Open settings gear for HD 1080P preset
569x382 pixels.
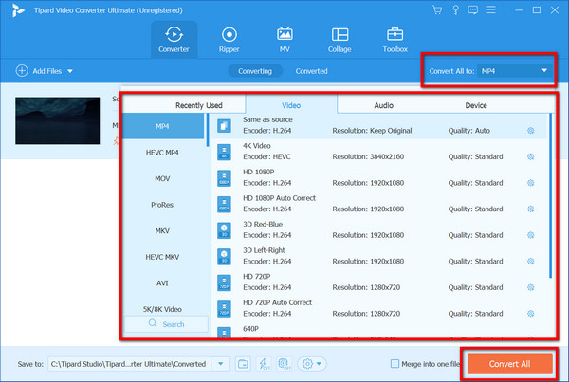pos(530,183)
